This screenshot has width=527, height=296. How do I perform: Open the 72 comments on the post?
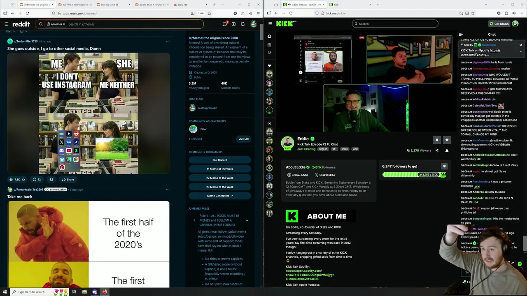click(37, 179)
